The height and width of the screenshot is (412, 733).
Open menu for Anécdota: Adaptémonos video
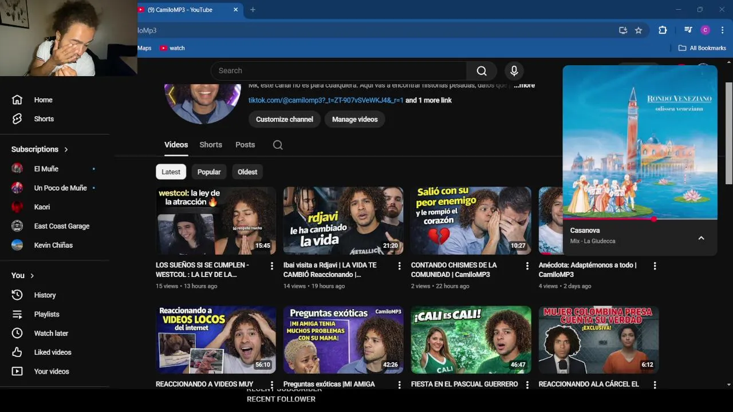(x=655, y=266)
